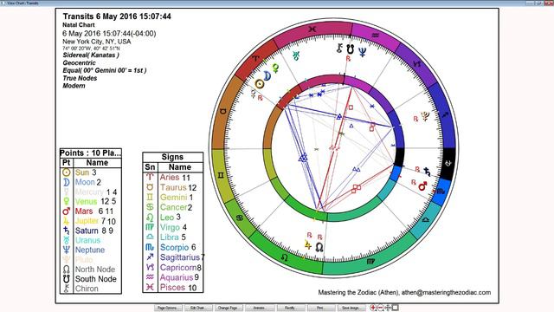Click the Scorpio symbol in the Signs table
Viewport: 554px width, 312px height.
150,247
